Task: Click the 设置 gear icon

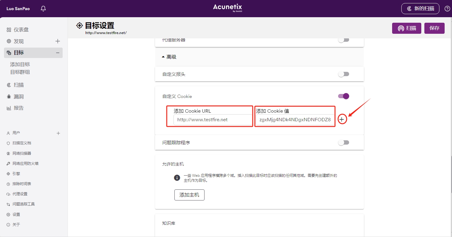Action: tap(8, 215)
